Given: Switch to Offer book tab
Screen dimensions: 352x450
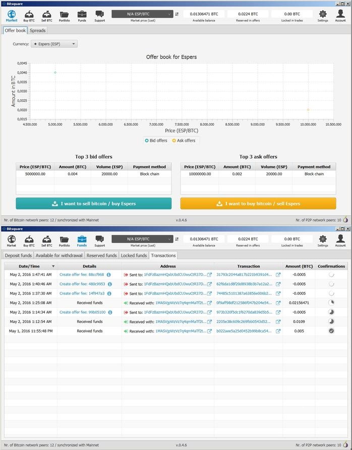Looking at the screenshot, I should (15, 30).
